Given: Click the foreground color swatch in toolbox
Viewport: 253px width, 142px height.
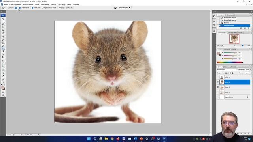Looking at the screenshot, I should pos(2,88).
